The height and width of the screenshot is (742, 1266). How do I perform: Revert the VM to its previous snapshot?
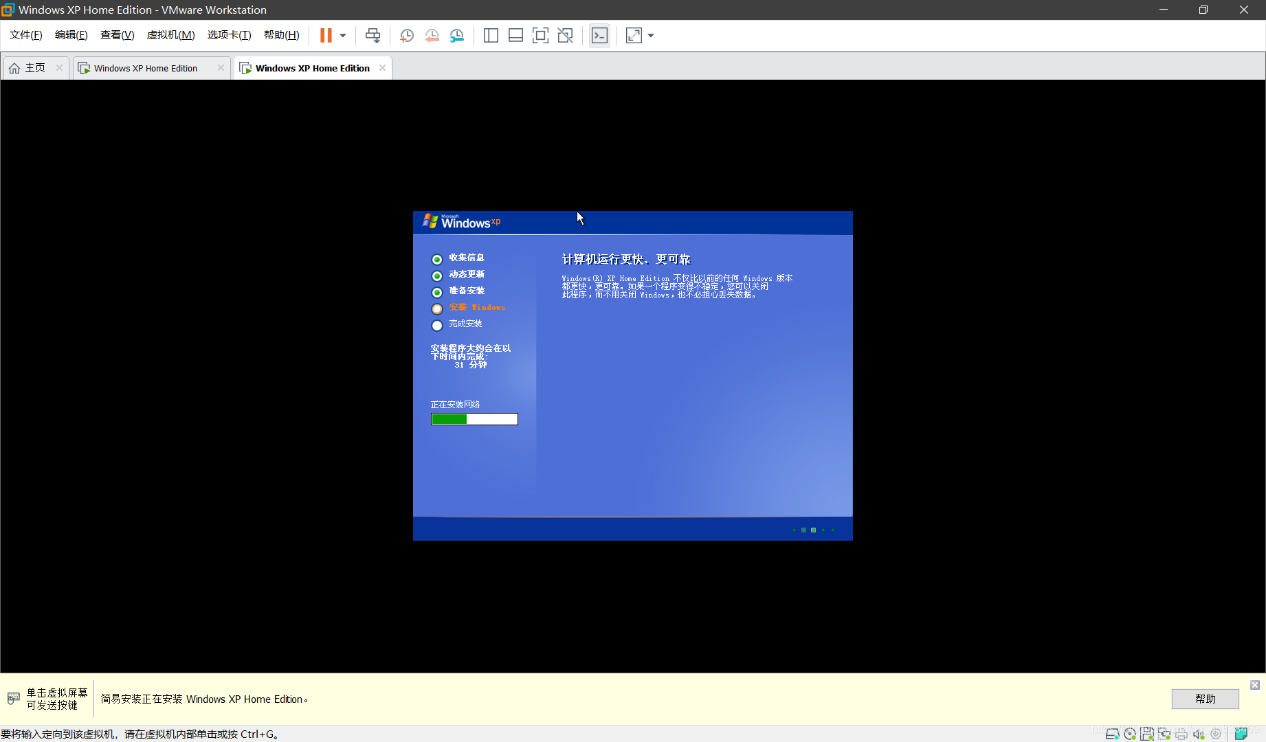click(432, 36)
